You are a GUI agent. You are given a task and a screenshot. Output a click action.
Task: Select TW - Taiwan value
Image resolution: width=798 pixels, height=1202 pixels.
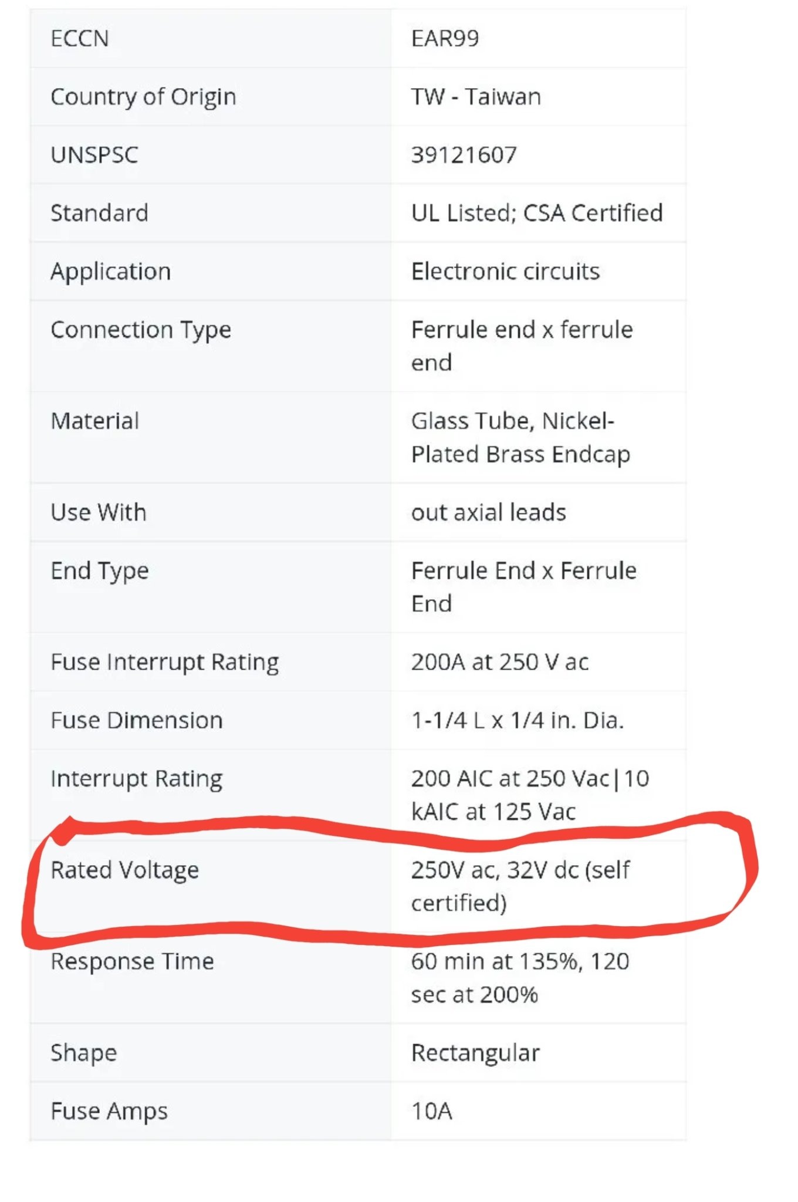[x=476, y=97]
